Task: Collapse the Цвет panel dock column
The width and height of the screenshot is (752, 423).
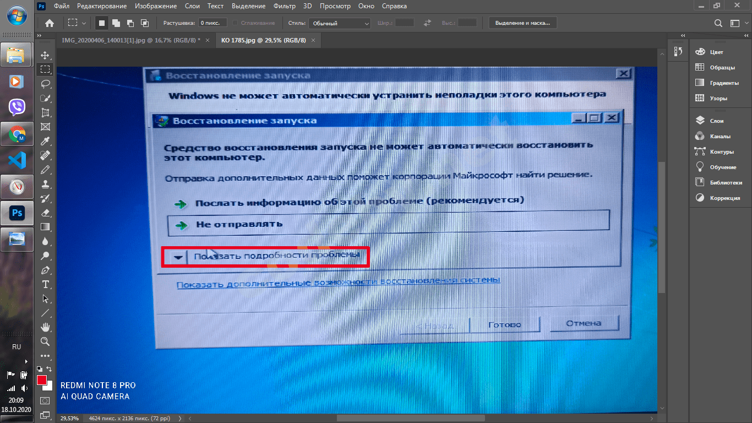Action: 746,36
